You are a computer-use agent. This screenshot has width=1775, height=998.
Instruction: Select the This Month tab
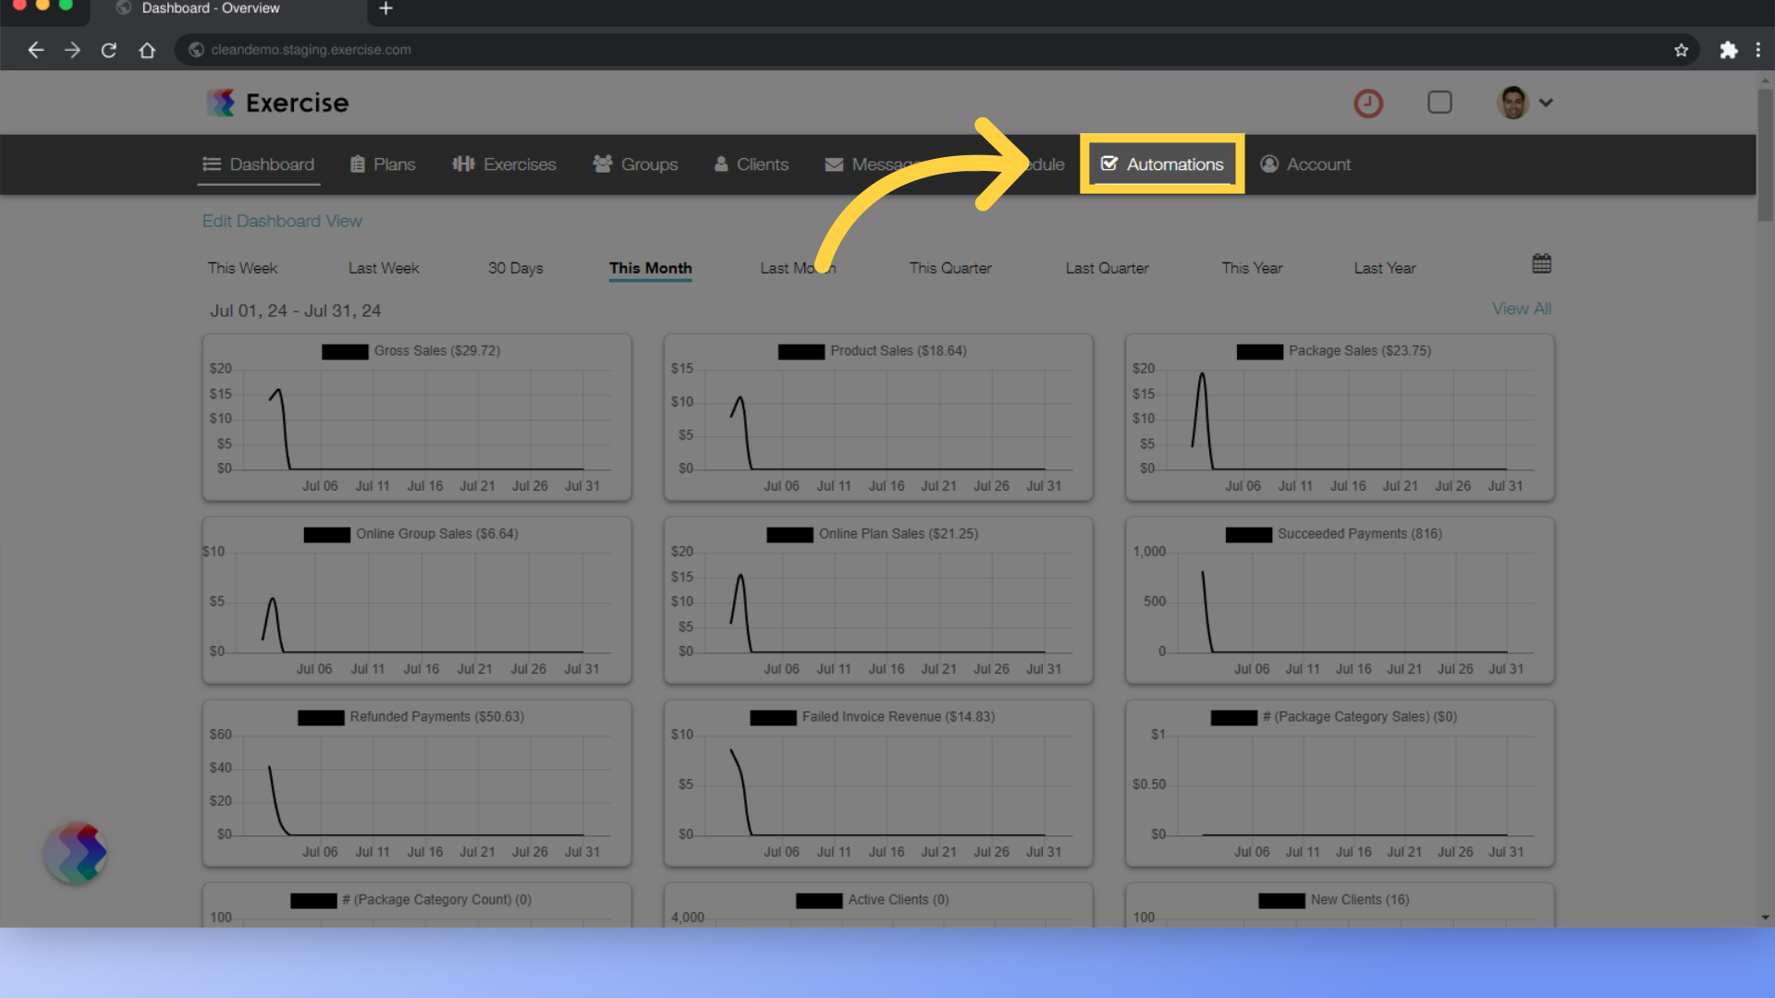click(x=650, y=268)
